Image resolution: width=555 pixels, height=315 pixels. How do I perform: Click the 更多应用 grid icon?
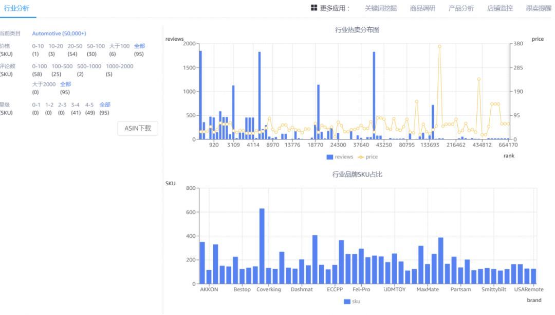[314, 8]
